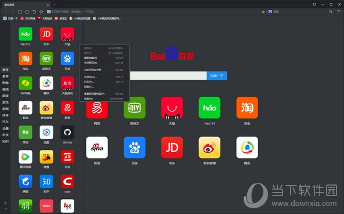Click the undo closed tab arrow icon
The height and width of the screenshot is (214, 344).
pos(34,12)
